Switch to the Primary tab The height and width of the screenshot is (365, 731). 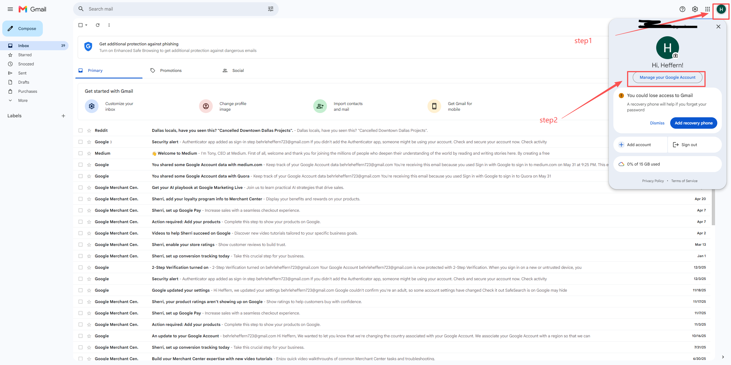[x=109, y=70]
